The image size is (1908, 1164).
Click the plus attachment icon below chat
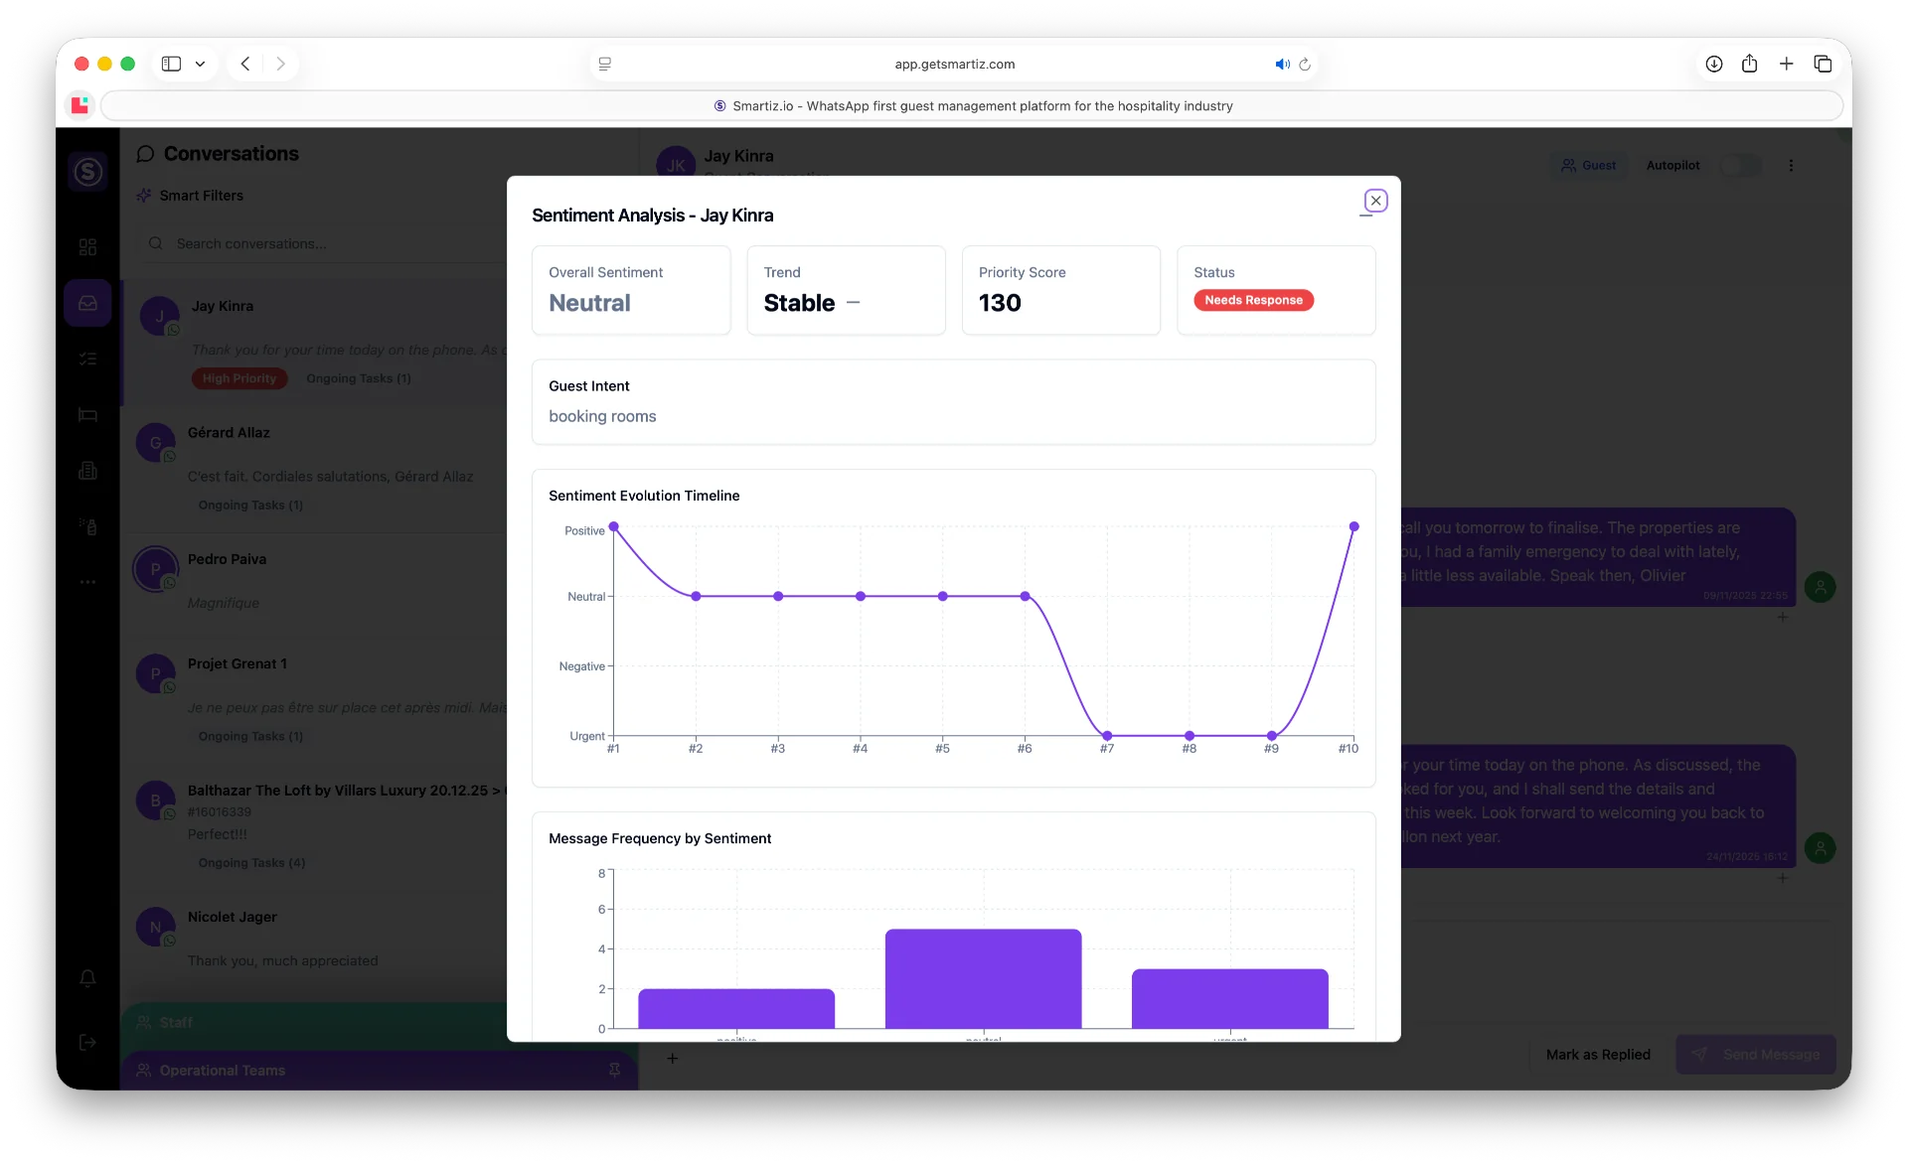tap(673, 1059)
